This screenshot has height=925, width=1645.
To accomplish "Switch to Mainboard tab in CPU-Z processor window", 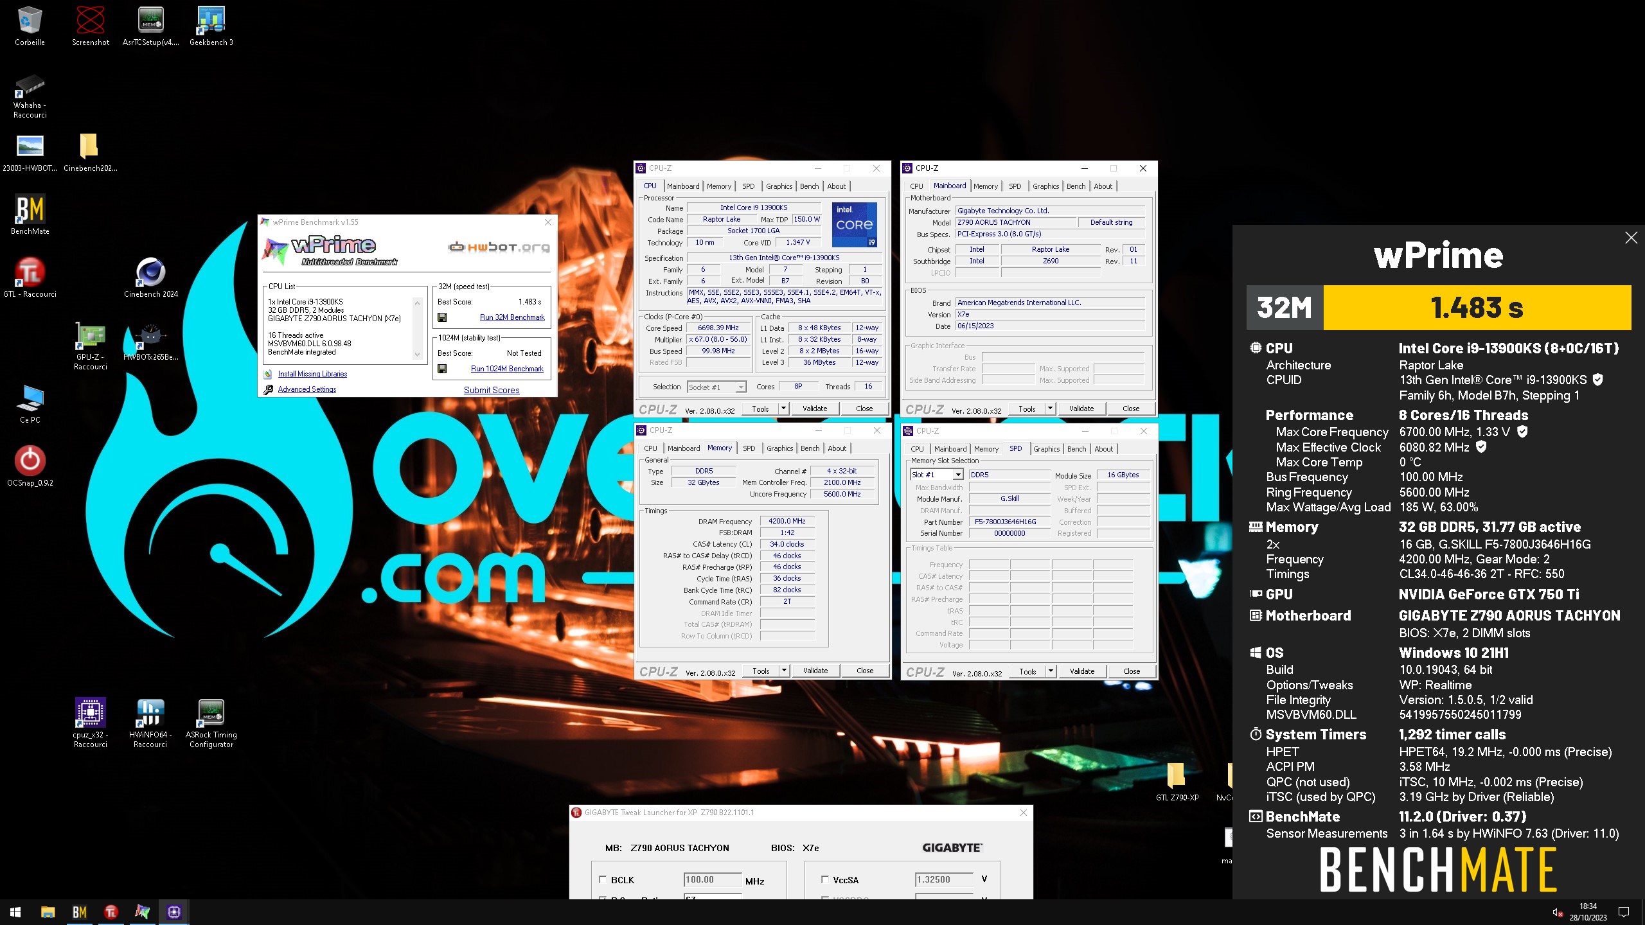I will pyautogui.click(x=682, y=186).
